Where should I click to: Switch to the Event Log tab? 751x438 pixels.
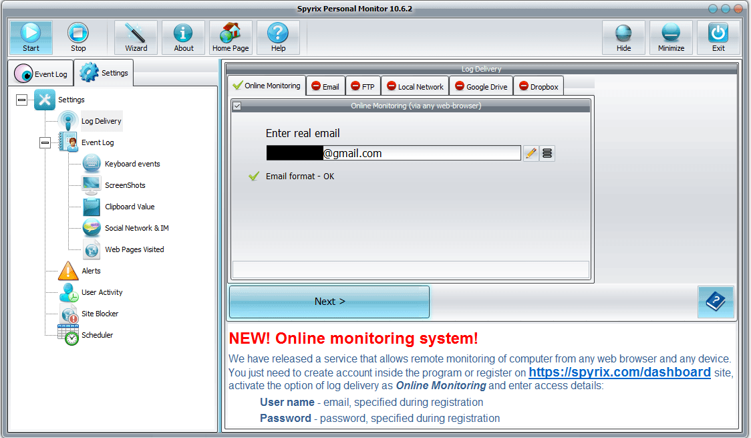(x=41, y=74)
